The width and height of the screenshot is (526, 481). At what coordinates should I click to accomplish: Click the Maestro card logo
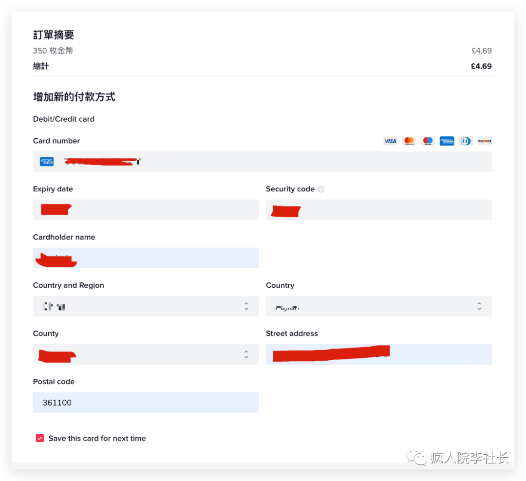pos(428,141)
